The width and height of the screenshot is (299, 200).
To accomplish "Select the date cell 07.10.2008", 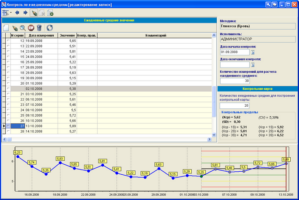I will click(41, 105).
